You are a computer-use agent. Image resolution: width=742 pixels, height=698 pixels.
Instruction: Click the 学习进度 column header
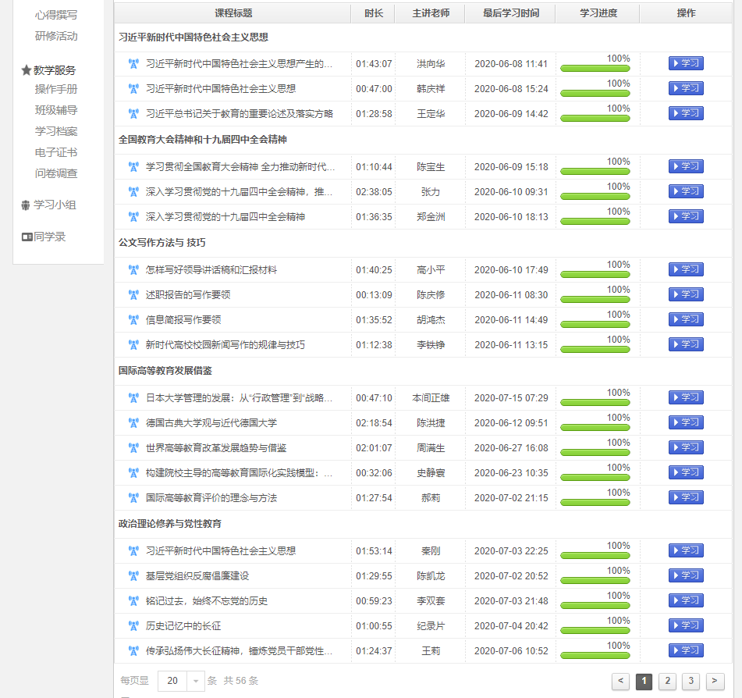[597, 13]
